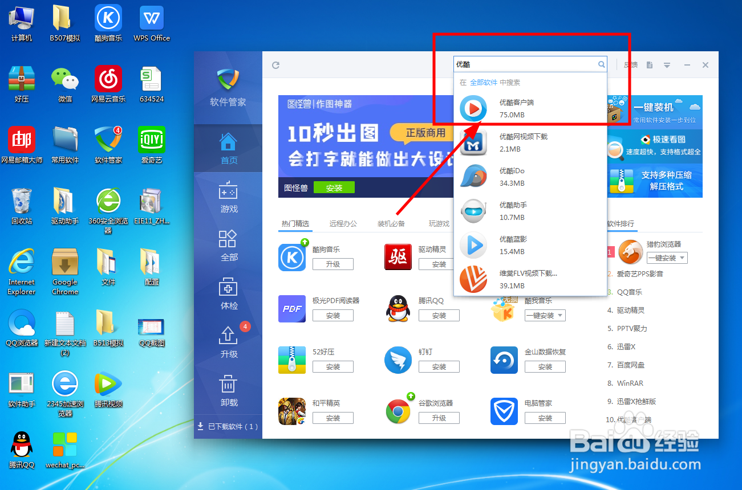Expand 猎豹浏览器 一键安装 dropdown
742x490 pixels.
click(x=682, y=258)
